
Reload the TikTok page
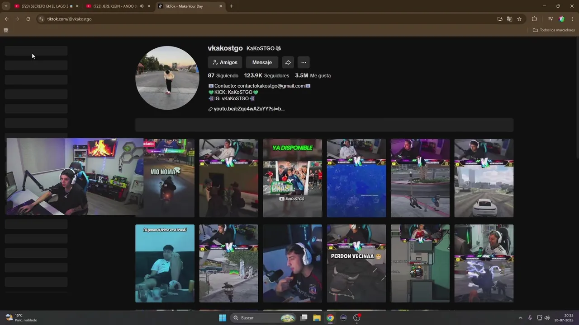pos(28,19)
